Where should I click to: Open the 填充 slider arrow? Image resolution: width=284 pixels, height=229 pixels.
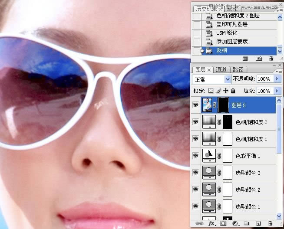(x=277, y=91)
